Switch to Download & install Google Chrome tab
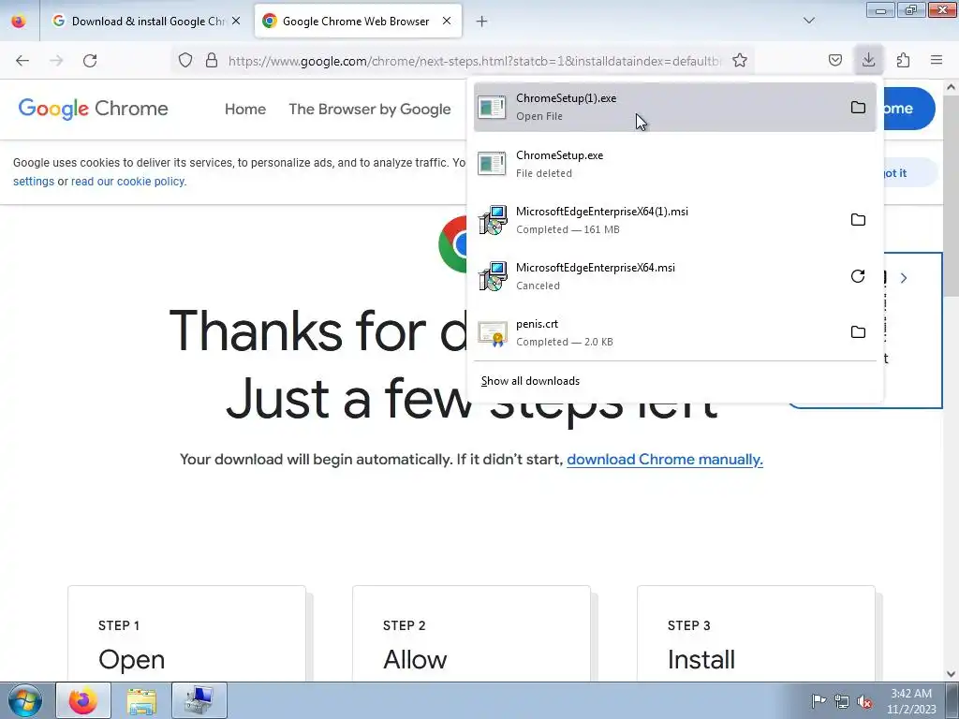The image size is (959, 719). click(148, 21)
